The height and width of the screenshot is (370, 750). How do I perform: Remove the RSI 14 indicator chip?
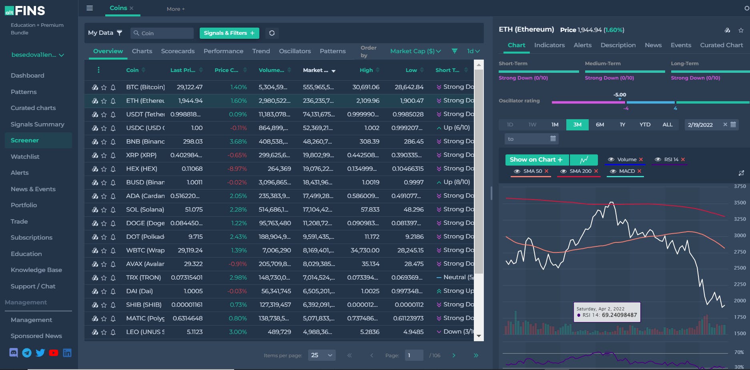[683, 160]
